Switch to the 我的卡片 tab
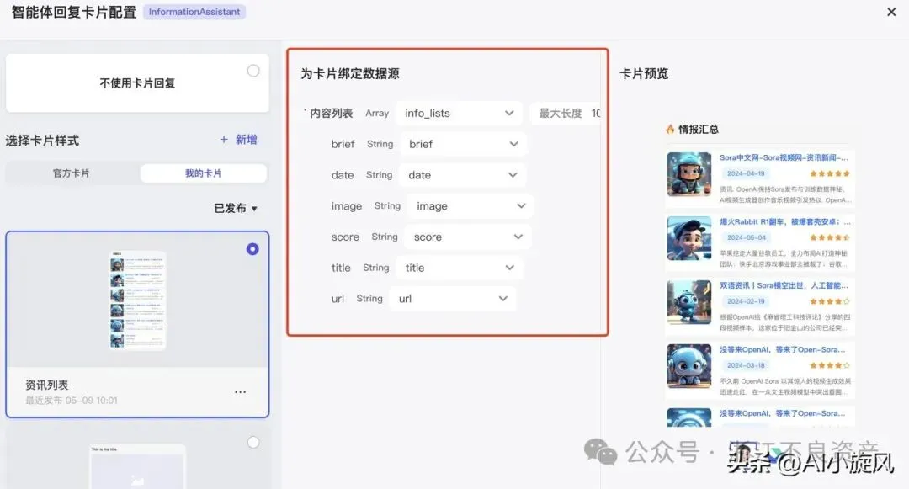The width and height of the screenshot is (909, 489). (204, 173)
